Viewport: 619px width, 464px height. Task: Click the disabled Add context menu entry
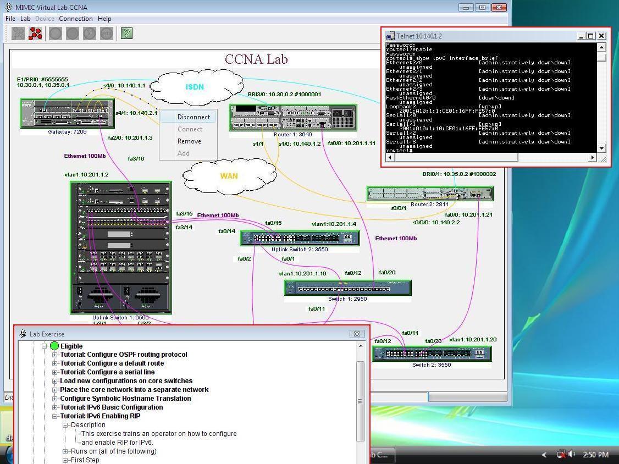(x=189, y=153)
